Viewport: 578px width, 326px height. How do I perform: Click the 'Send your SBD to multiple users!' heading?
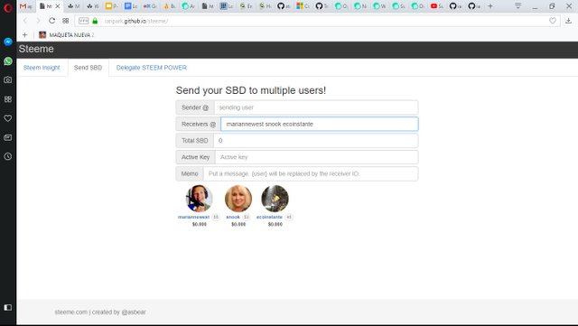pos(251,90)
